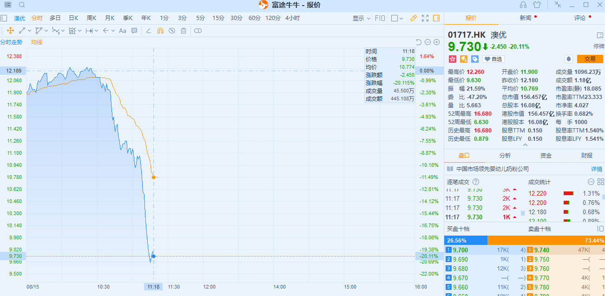Click the price alert bell icon

pos(568,59)
